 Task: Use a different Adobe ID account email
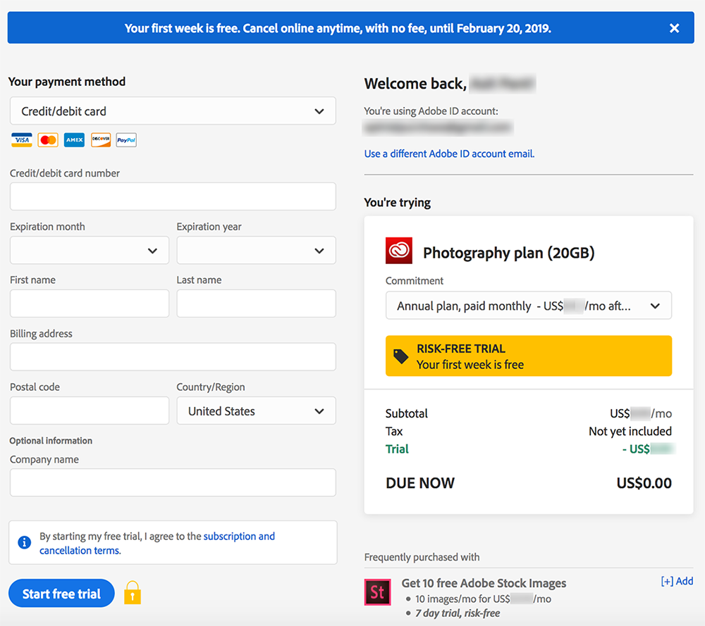pos(449,154)
